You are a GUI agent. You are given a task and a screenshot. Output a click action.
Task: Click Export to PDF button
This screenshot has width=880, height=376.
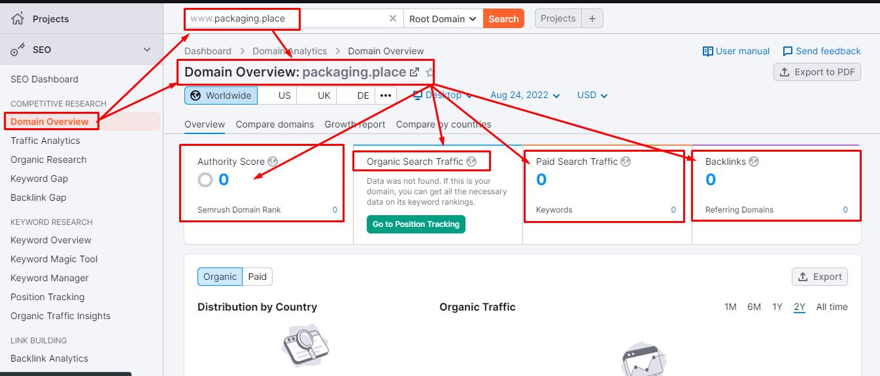[817, 72]
